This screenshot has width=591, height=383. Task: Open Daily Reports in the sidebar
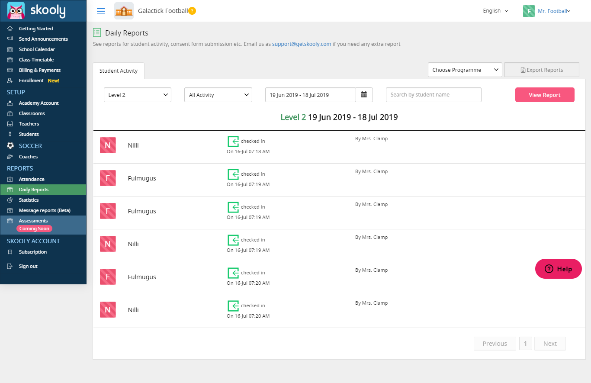tap(43, 190)
